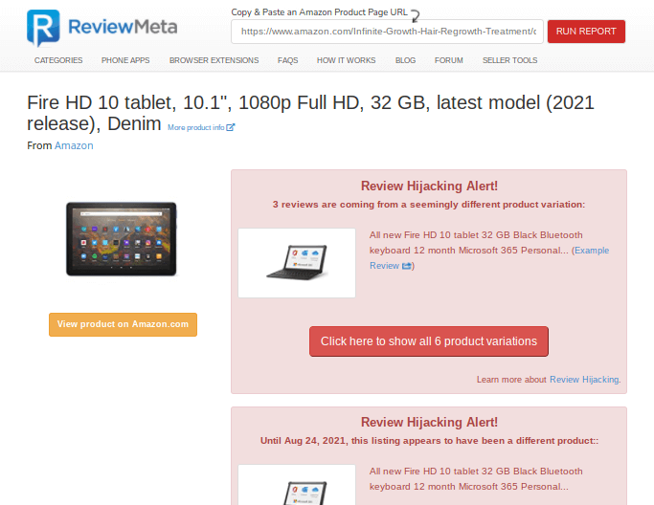Image resolution: width=654 pixels, height=505 pixels.
Task: Go to PHONE APPS page
Action: point(125,60)
